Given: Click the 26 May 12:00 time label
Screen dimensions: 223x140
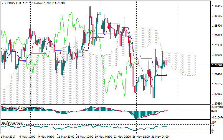Looking at the screenshot, I should pyautogui.click(x=141, y=137).
